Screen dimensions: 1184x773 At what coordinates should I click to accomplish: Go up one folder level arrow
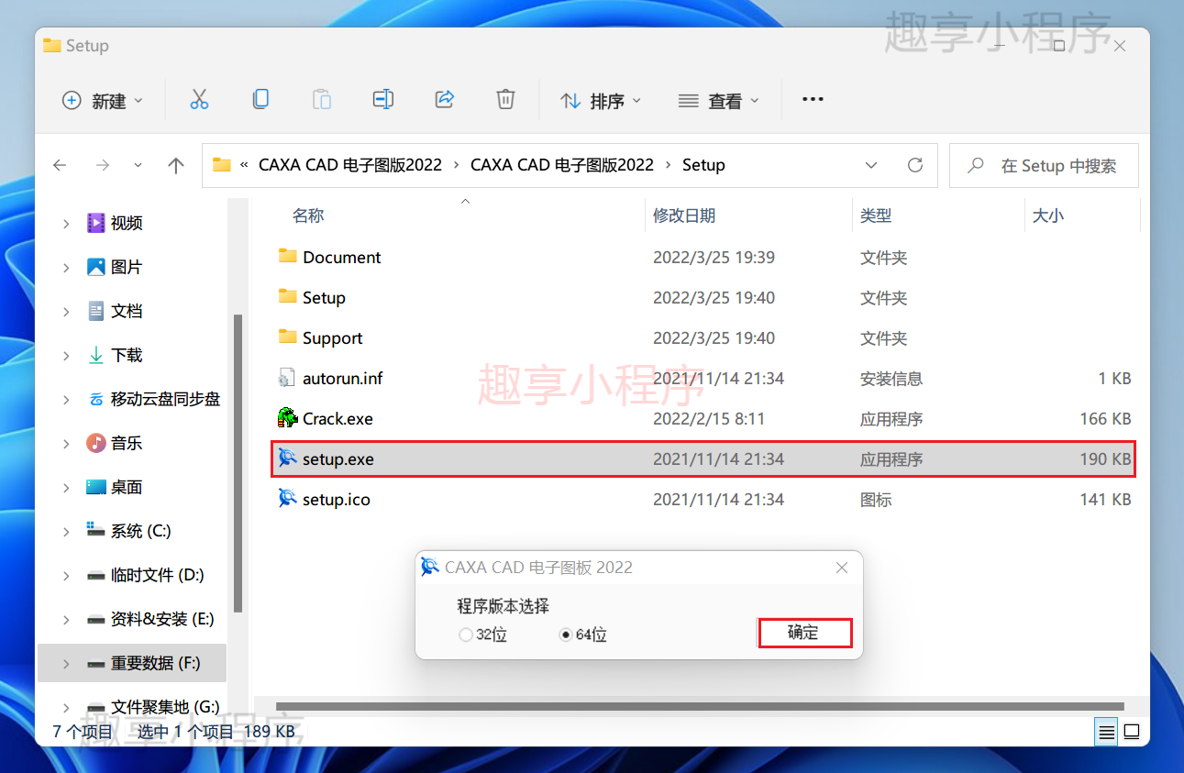[x=176, y=165]
